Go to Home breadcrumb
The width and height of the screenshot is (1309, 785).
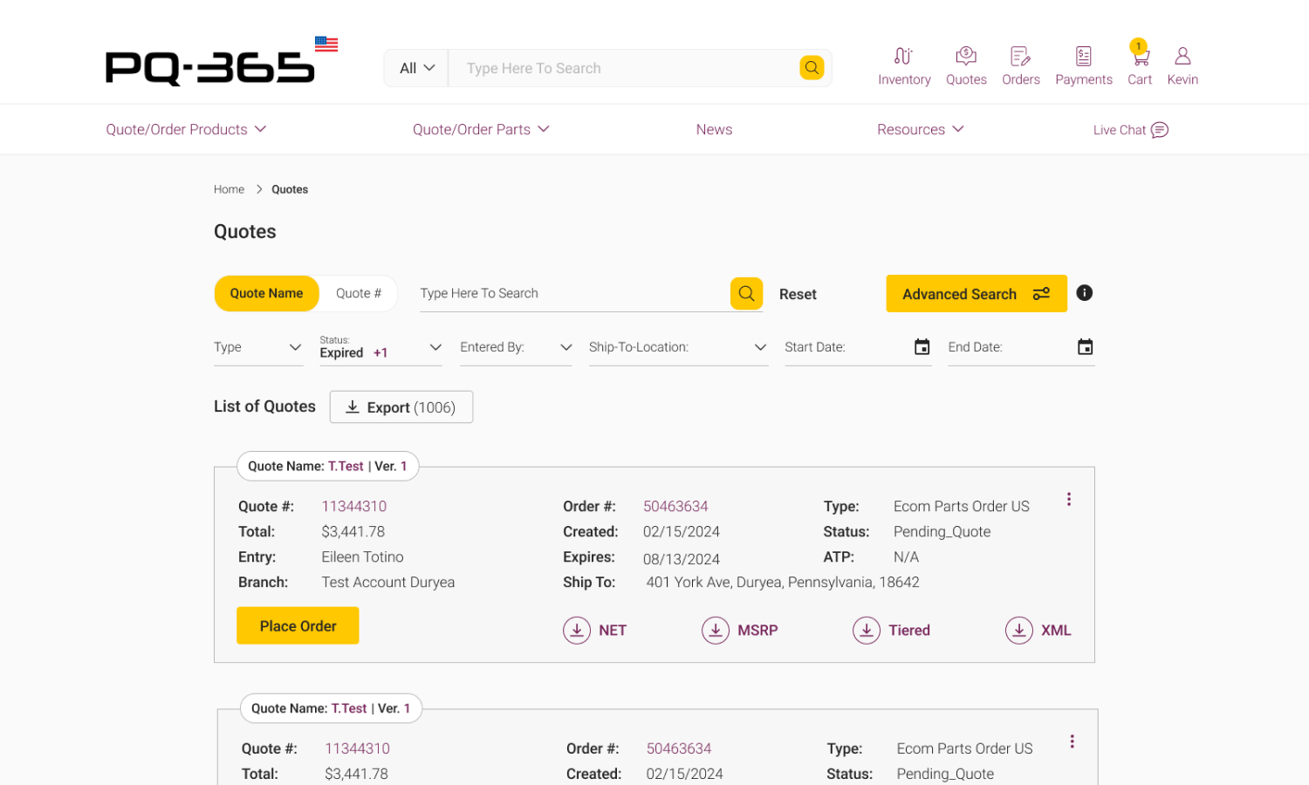pos(229,189)
